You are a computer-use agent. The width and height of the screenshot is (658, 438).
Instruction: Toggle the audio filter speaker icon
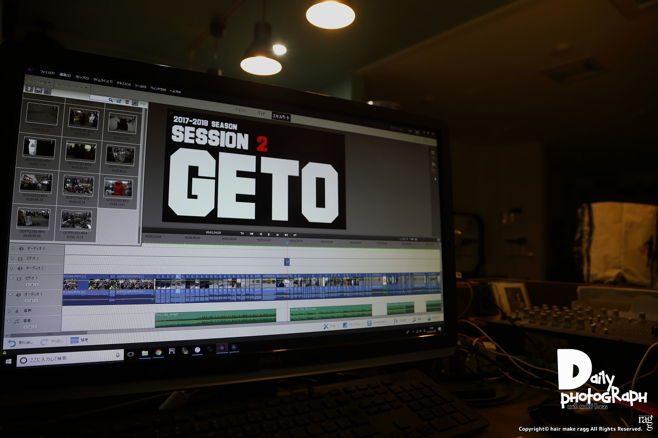tap(47, 91)
